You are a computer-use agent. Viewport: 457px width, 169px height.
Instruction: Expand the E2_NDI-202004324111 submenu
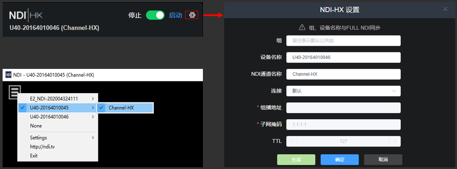pyautogui.click(x=57, y=98)
